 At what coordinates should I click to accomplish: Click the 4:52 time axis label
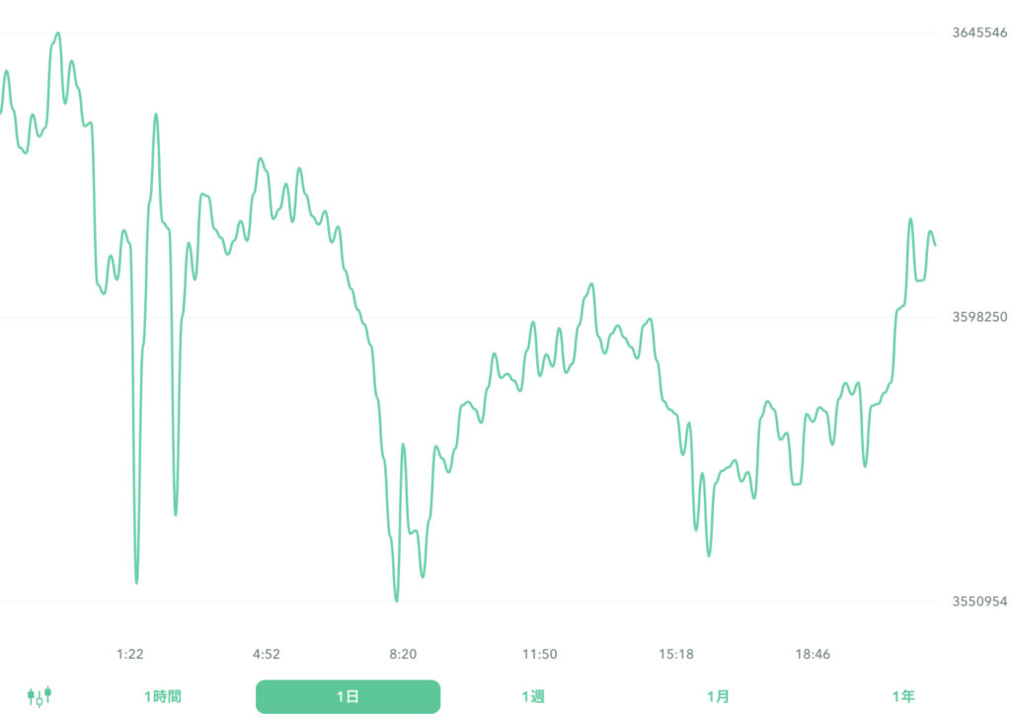[267, 654]
